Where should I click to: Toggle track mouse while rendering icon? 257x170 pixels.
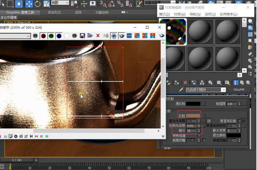point(113,36)
